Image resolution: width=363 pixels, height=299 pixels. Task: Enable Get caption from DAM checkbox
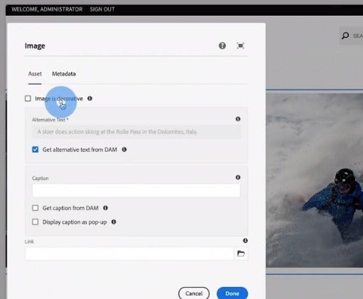click(35, 208)
